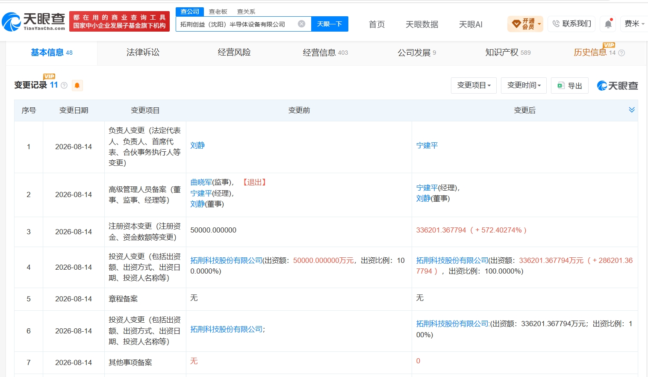
Task: Switch to the 公司发展 9 tab
Action: click(x=417, y=53)
